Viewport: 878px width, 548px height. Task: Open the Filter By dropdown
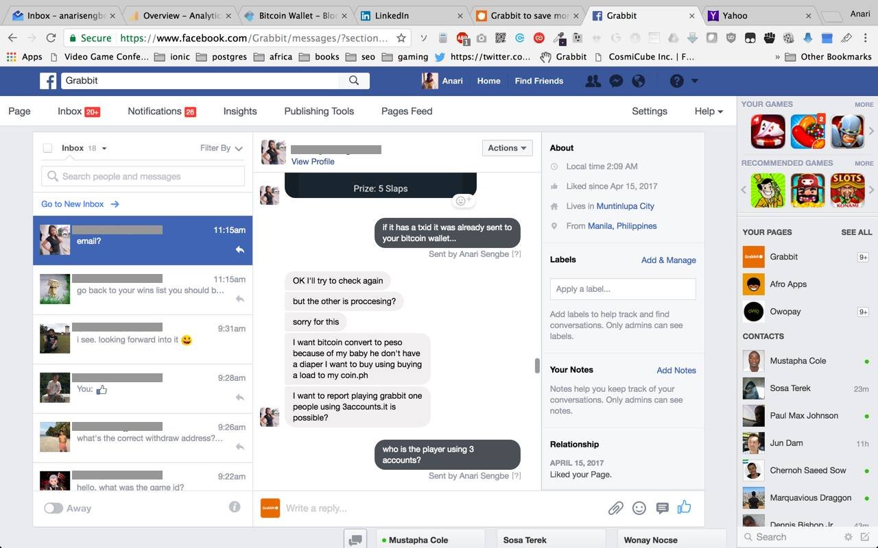click(222, 148)
